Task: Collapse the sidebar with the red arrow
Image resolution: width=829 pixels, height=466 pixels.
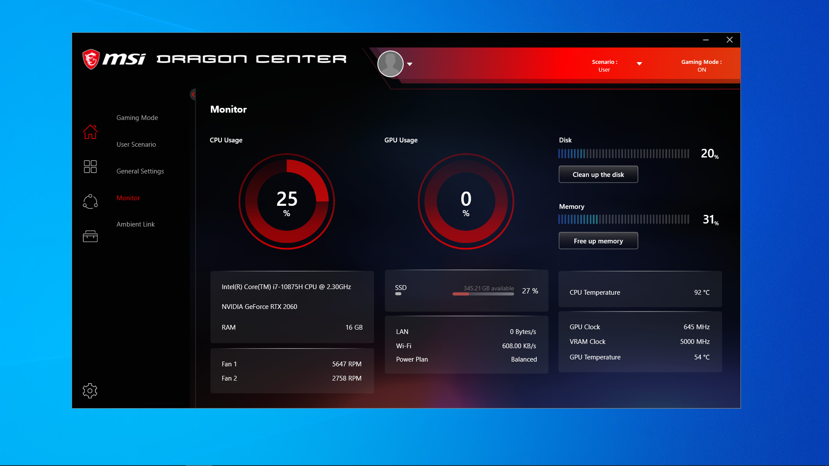Action: [193, 94]
